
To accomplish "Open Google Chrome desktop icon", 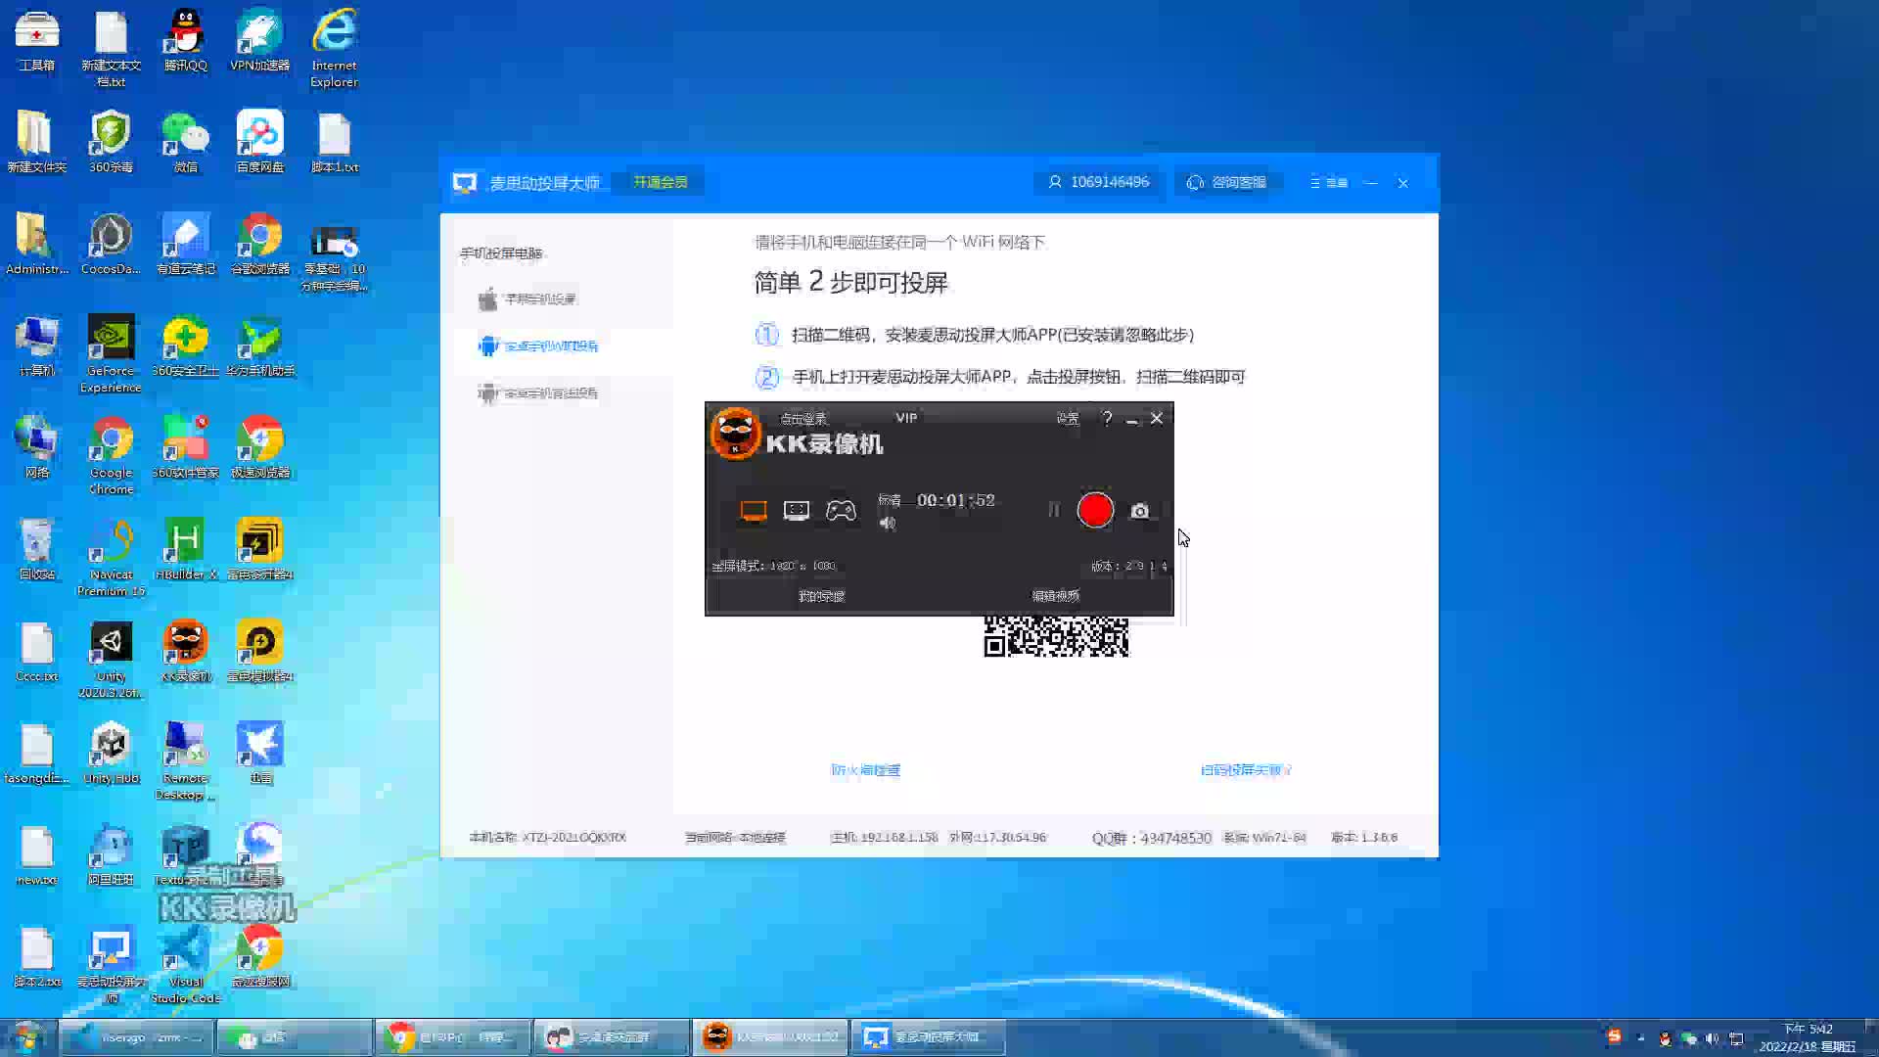I will [111, 456].
